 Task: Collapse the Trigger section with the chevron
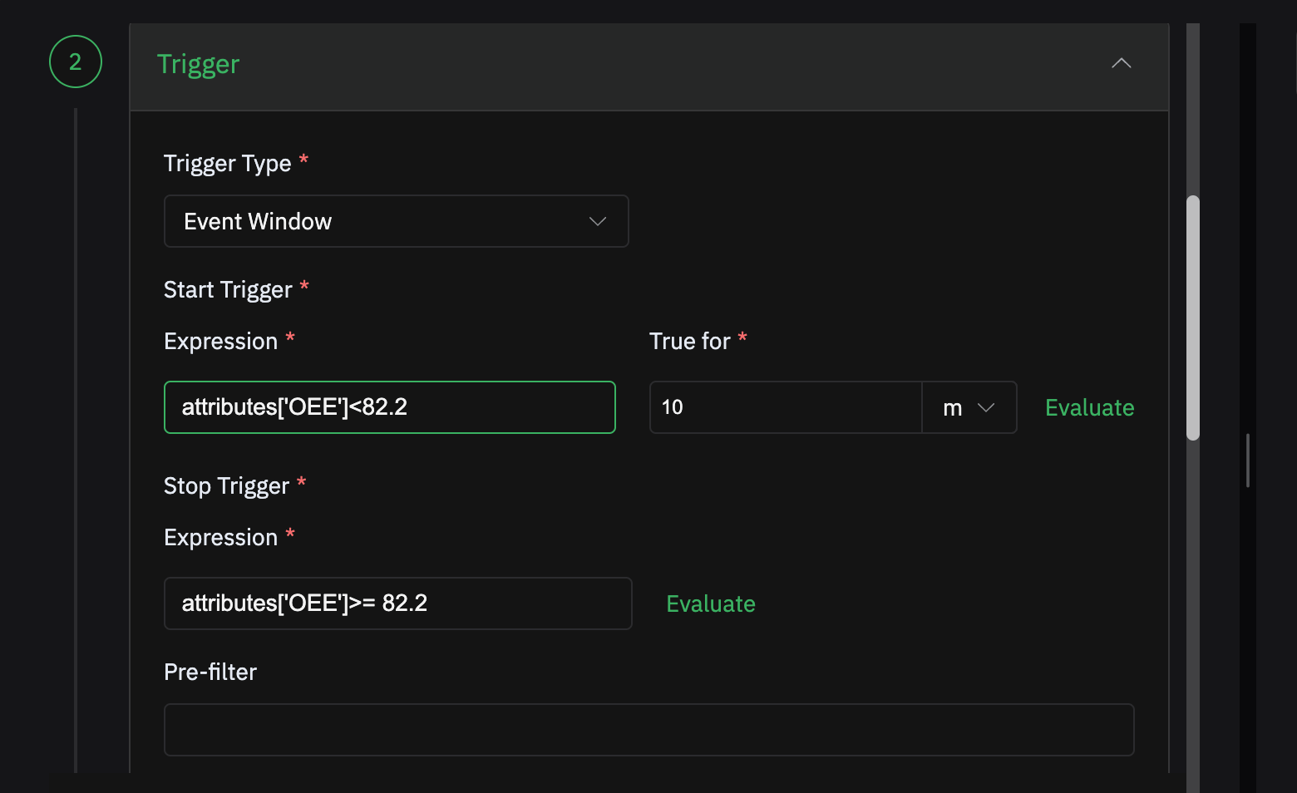(1121, 63)
